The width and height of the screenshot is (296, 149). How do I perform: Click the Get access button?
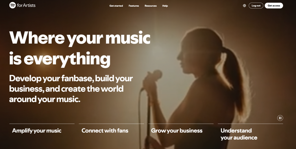[x=274, y=6]
